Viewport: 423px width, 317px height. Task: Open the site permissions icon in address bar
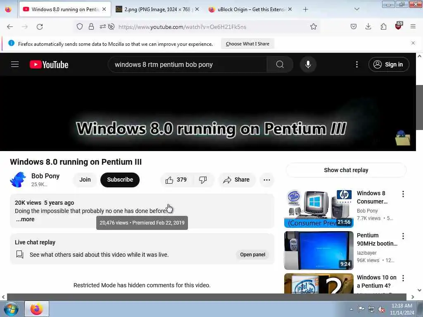click(x=102, y=26)
